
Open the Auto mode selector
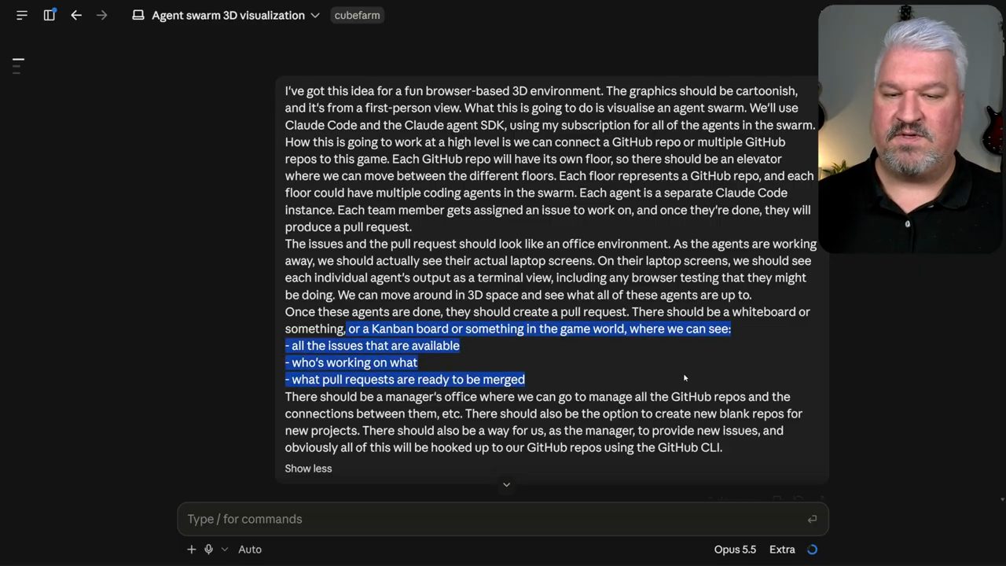click(250, 549)
